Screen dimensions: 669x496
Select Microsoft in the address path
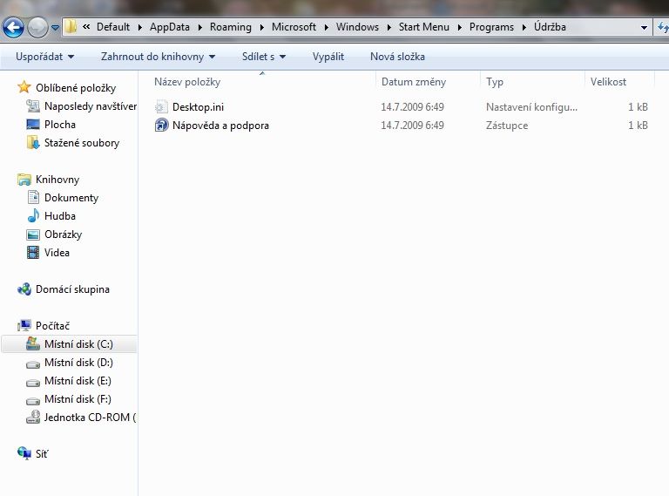[294, 27]
